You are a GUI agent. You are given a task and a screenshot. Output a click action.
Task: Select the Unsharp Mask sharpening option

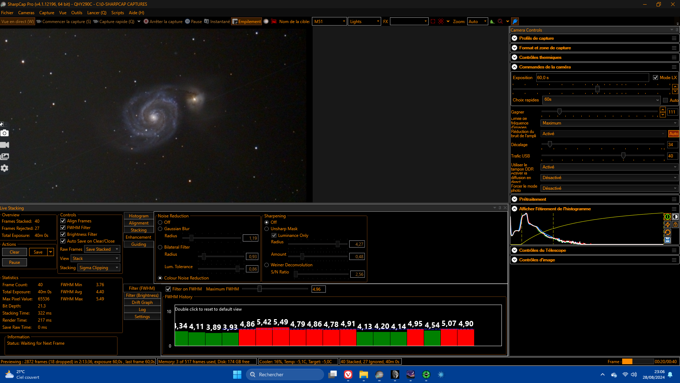click(x=267, y=229)
